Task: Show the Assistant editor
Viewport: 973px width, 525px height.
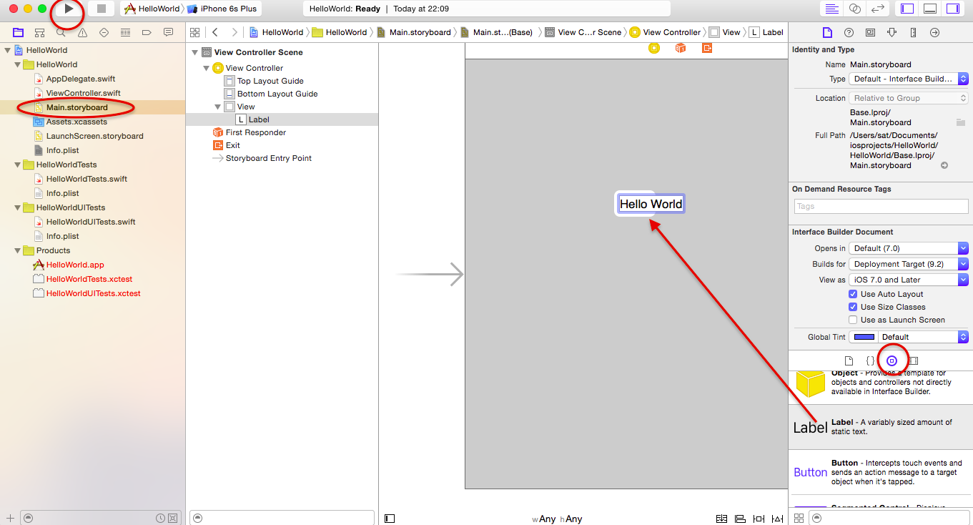Action: [x=854, y=9]
